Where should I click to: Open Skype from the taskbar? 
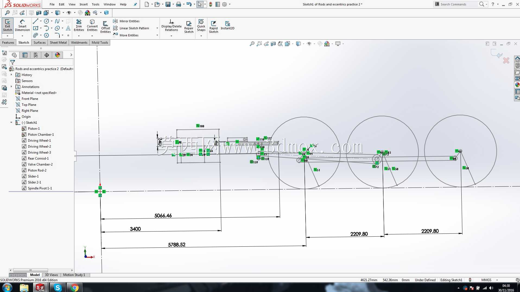[x=58, y=288]
